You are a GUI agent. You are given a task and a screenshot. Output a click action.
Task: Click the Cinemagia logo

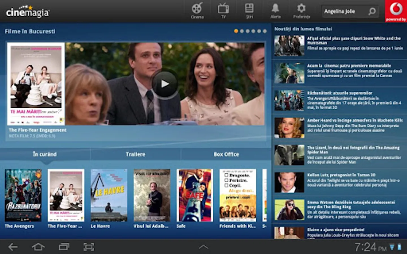coord(28,12)
